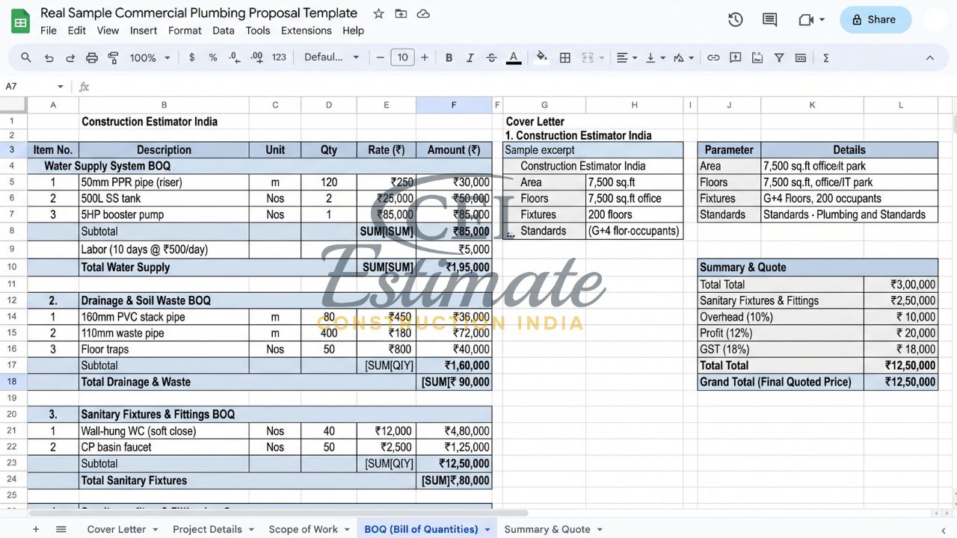
Task: Format selection as percent
Action: [212, 57]
